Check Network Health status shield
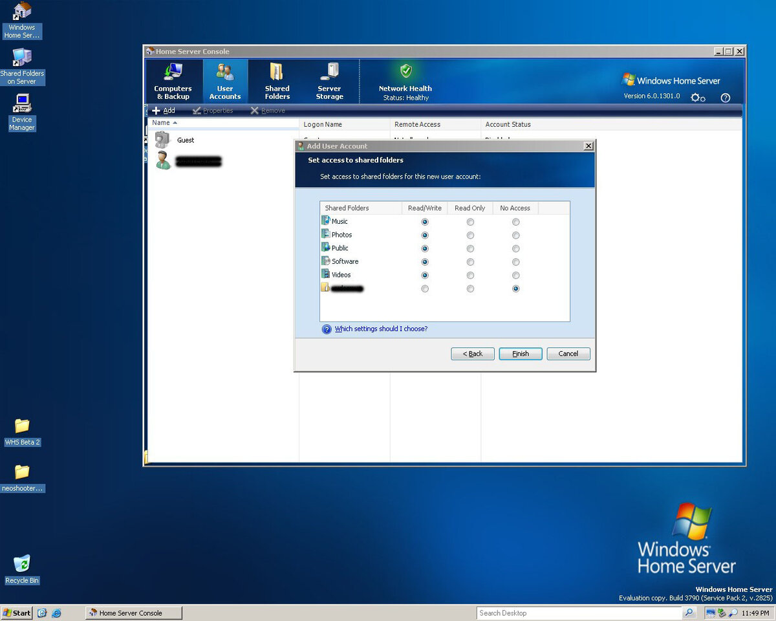This screenshot has width=776, height=621. (405, 71)
